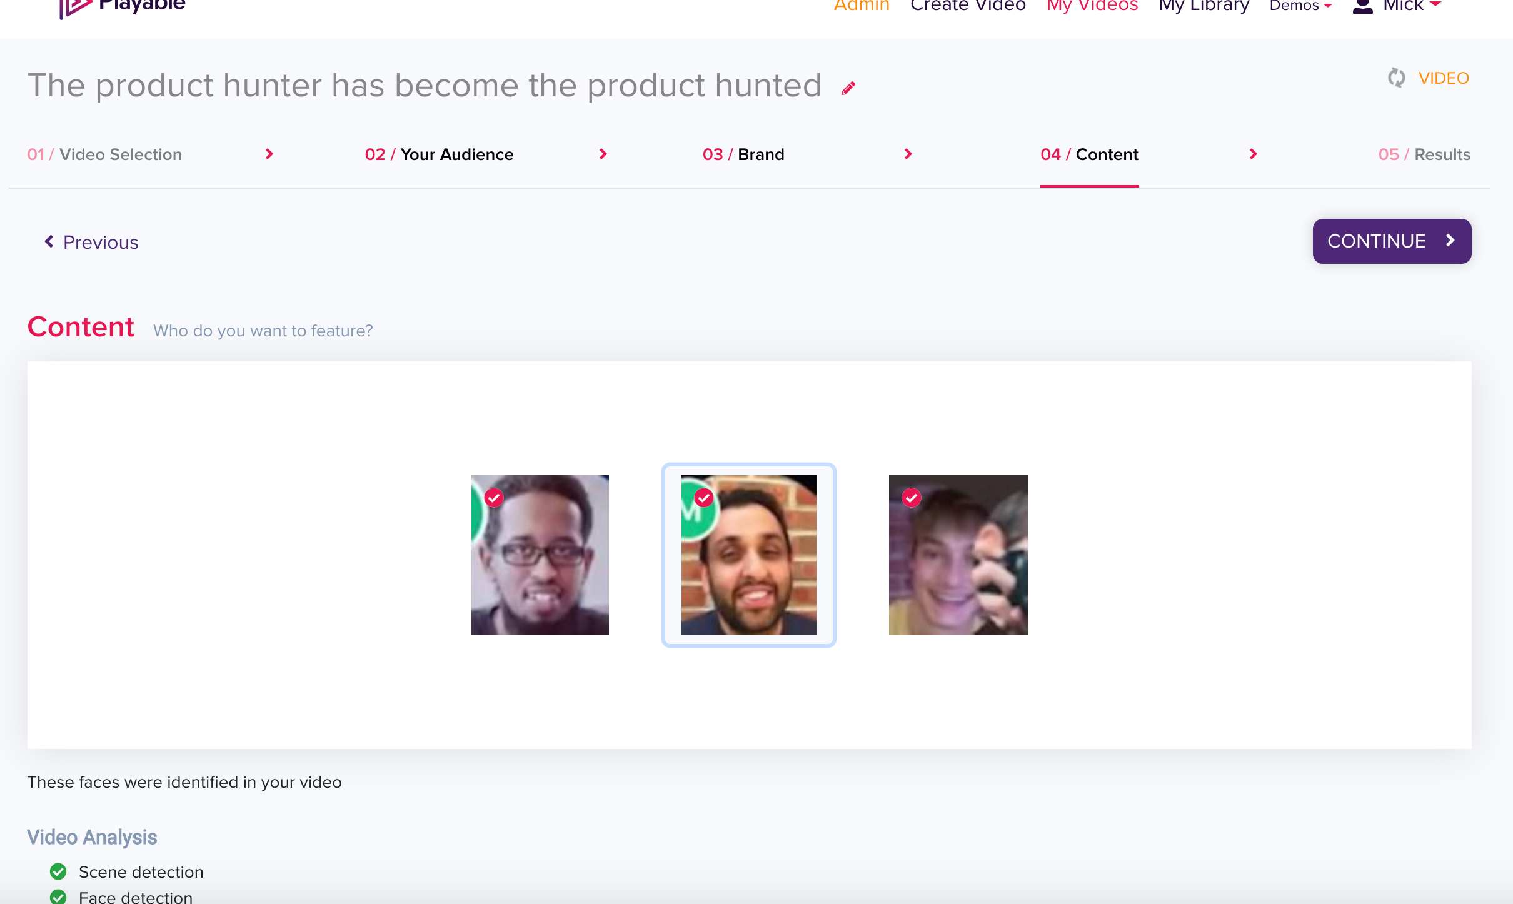Uncheck the third face with phone
The width and height of the screenshot is (1513, 904).
coord(912,498)
